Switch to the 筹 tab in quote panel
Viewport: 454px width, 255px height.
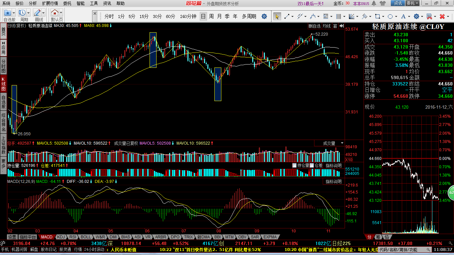(x=378, y=237)
